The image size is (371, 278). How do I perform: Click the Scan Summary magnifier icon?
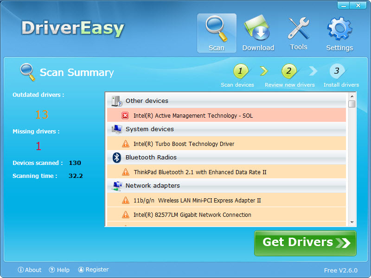(27, 72)
